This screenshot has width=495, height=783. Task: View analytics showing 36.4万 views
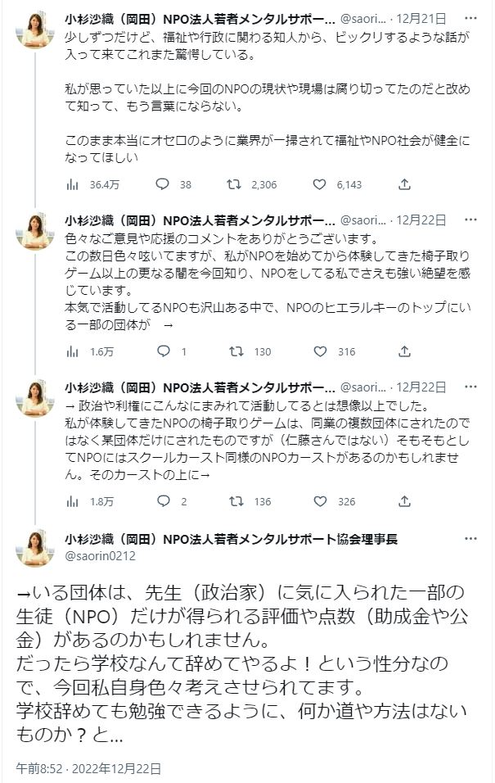tap(73, 184)
